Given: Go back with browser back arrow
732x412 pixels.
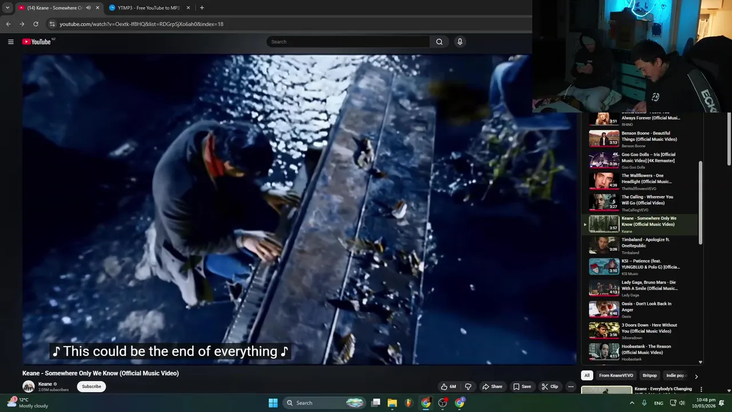Looking at the screenshot, I should pyautogui.click(x=8, y=24).
